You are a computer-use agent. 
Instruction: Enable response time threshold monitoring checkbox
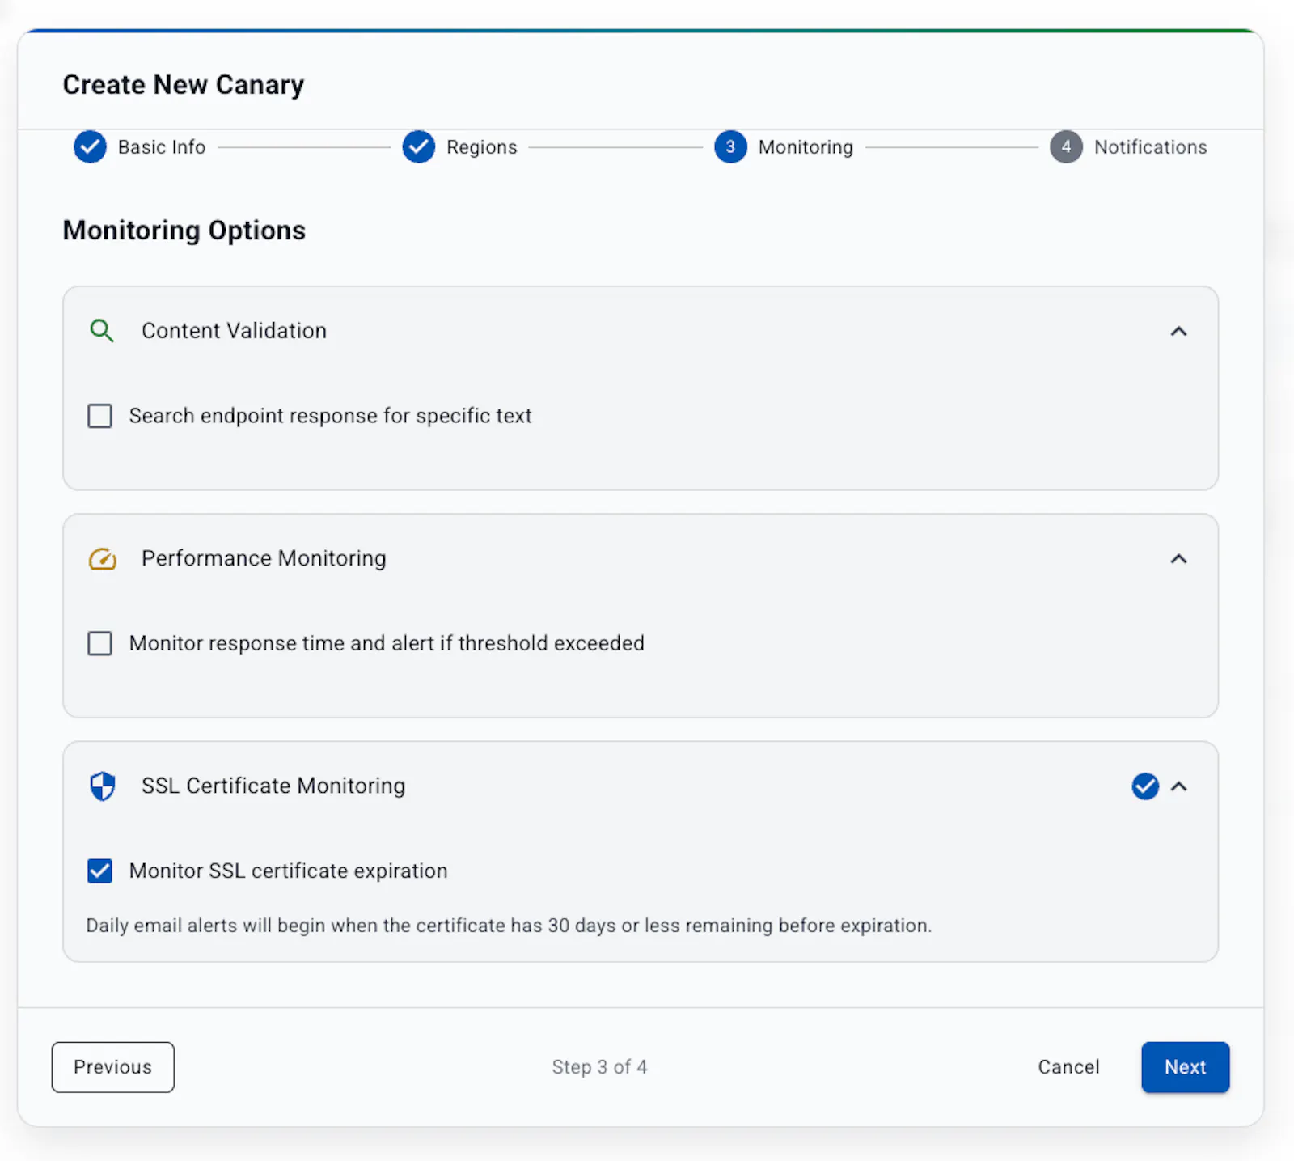[x=99, y=643]
